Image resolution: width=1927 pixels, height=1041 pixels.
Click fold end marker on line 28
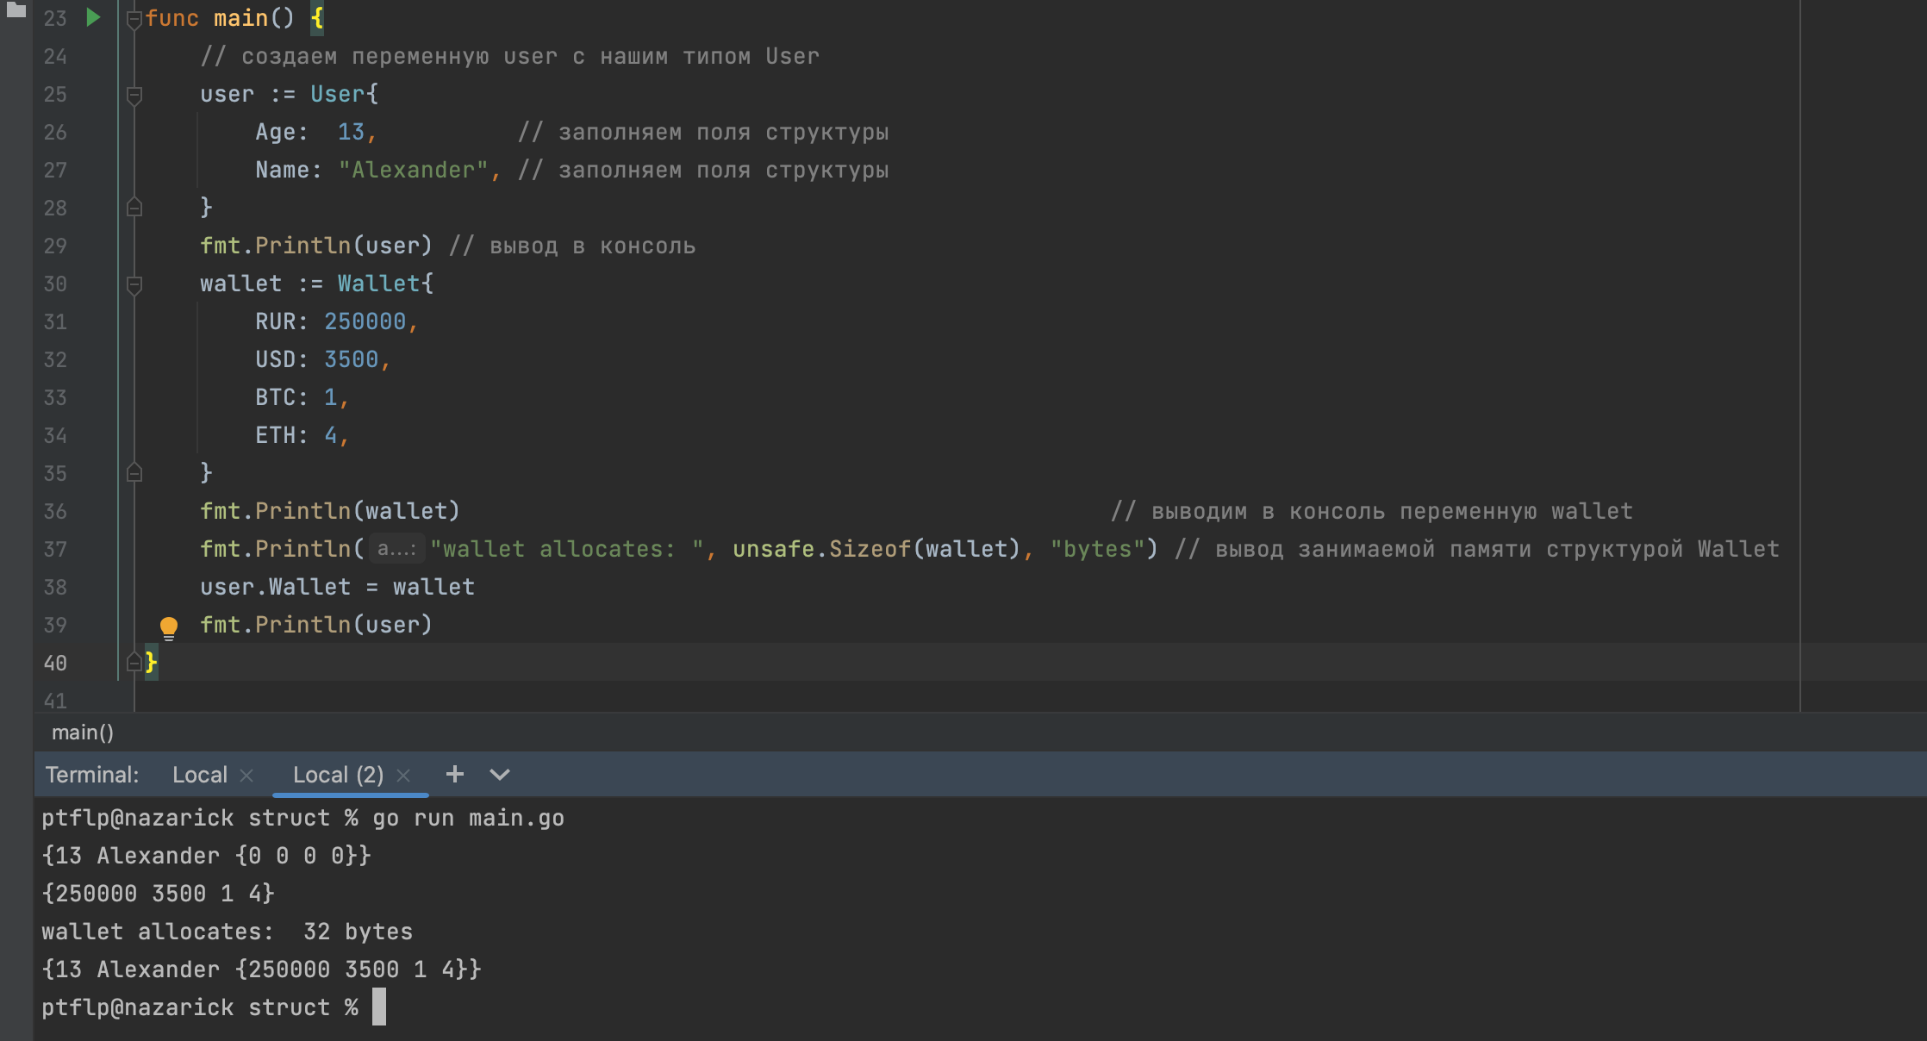[134, 207]
